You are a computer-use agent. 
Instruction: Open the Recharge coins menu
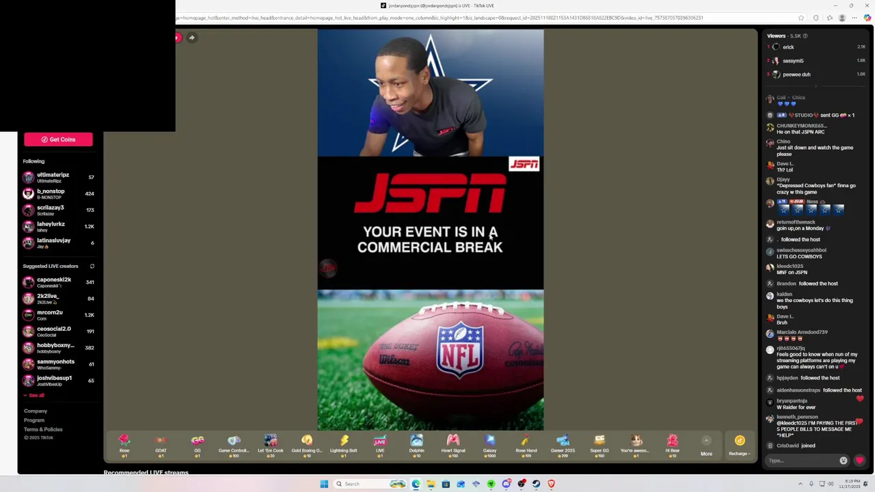[x=740, y=445]
